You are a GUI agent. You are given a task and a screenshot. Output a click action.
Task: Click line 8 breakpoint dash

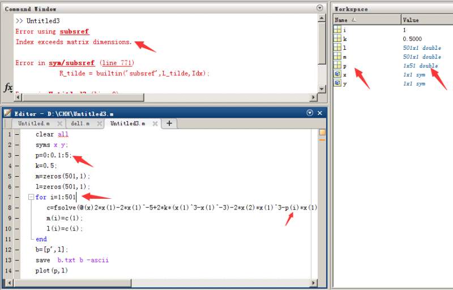click(x=17, y=208)
